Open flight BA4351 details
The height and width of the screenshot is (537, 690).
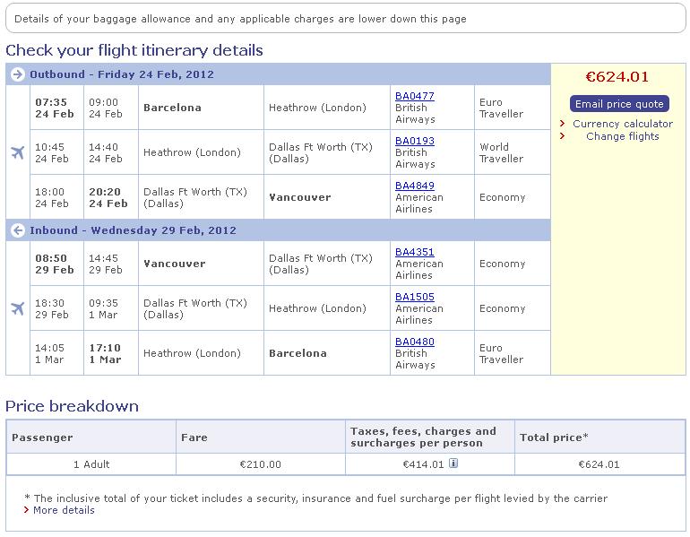pyautogui.click(x=414, y=252)
